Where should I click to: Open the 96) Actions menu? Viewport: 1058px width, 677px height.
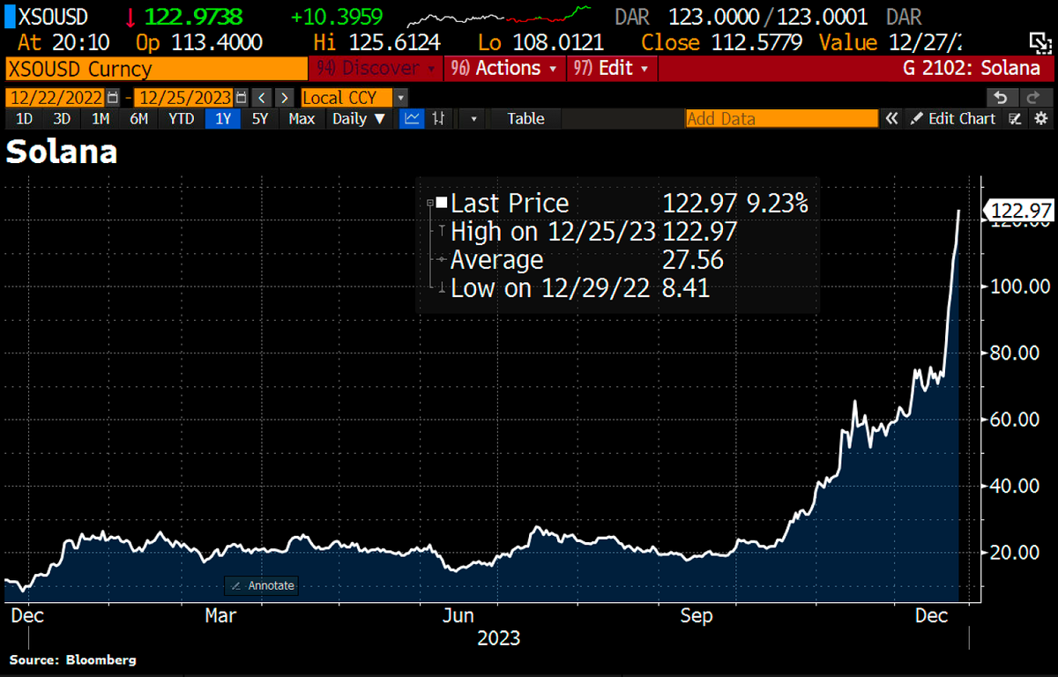(x=504, y=68)
